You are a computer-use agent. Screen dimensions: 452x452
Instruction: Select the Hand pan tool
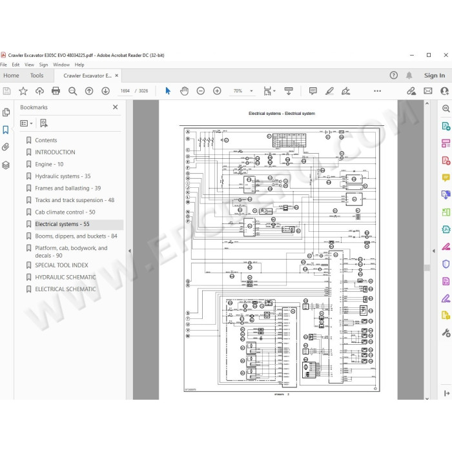184,91
